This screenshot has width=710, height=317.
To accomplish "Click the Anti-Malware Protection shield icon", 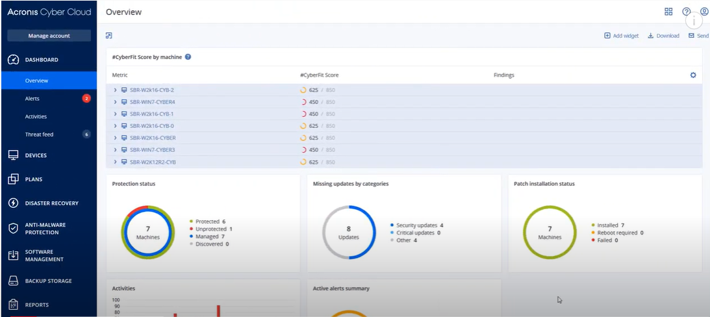I will 14,228.
